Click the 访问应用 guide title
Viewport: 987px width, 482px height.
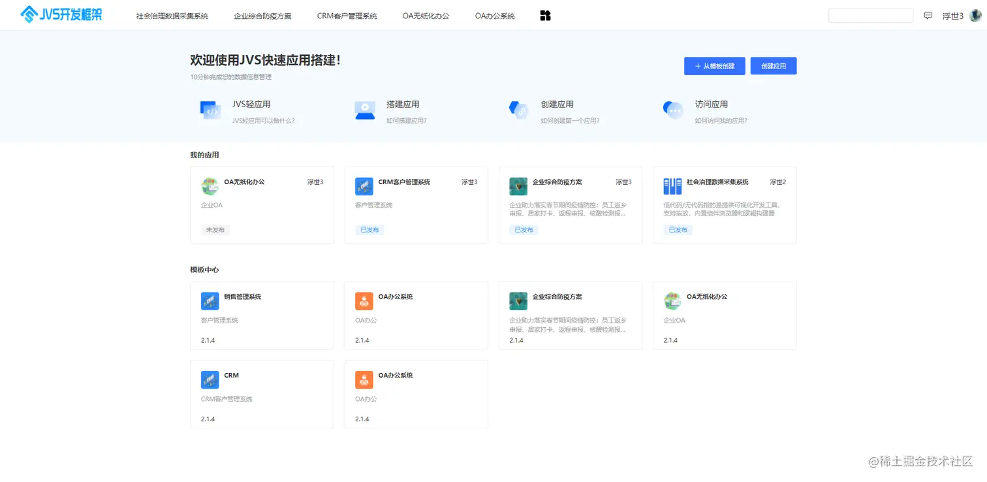tap(711, 104)
